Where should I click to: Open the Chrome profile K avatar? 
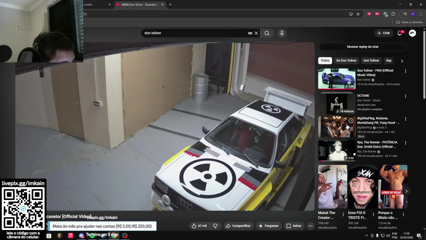tap(413, 14)
